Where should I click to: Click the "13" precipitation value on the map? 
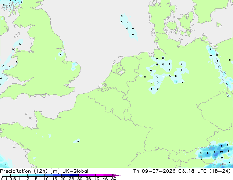click(221, 146)
